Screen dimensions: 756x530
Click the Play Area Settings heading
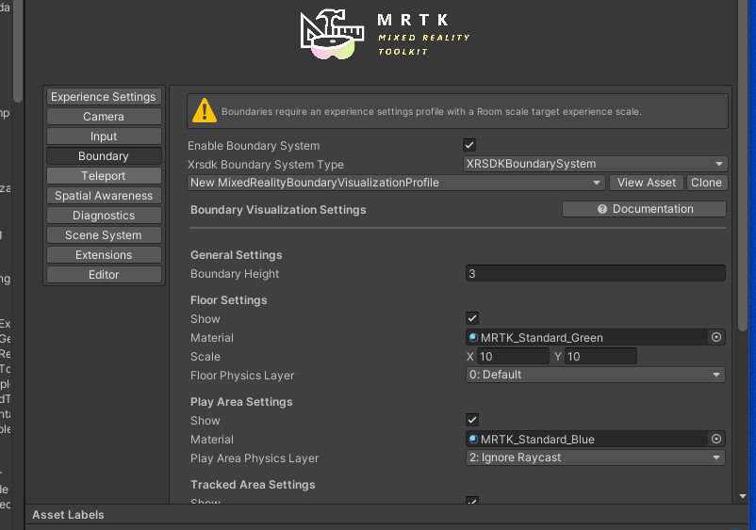pyautogui.click(x=241, y=401)
